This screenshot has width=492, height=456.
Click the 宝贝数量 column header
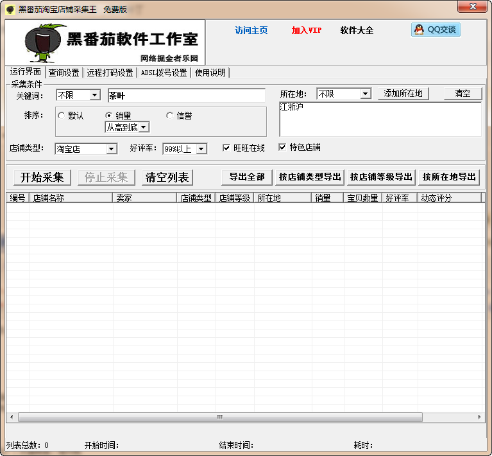(363, 198)
